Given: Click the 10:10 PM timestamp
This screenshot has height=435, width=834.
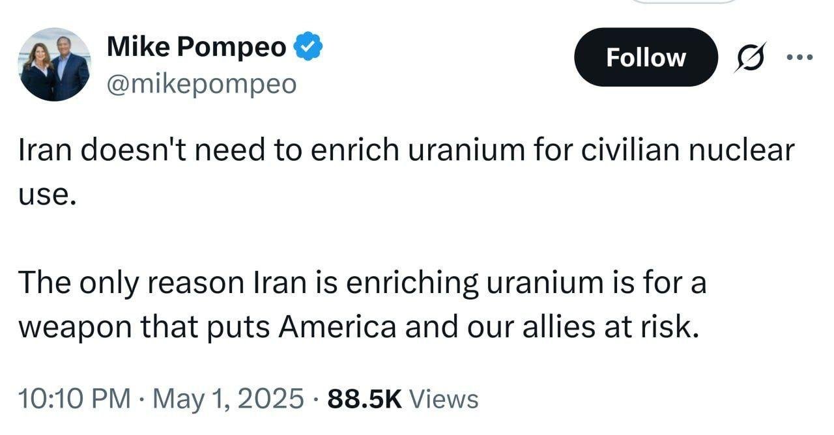Looking at the screenshot, I should coord(74,399).
